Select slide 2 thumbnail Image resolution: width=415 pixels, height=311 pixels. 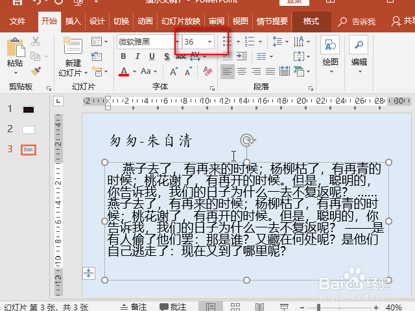coord(29,130)
